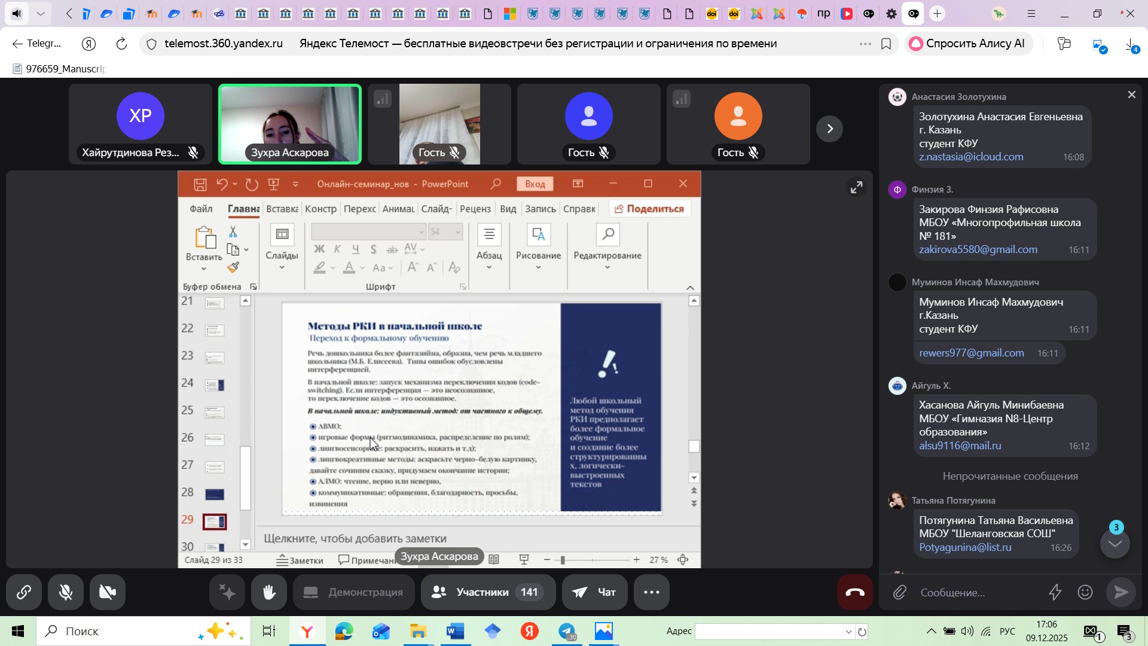The height and width of the screenshot is (646, 1148).
Task: Open Telegram from the Windows taskbar
Action: 567,632
